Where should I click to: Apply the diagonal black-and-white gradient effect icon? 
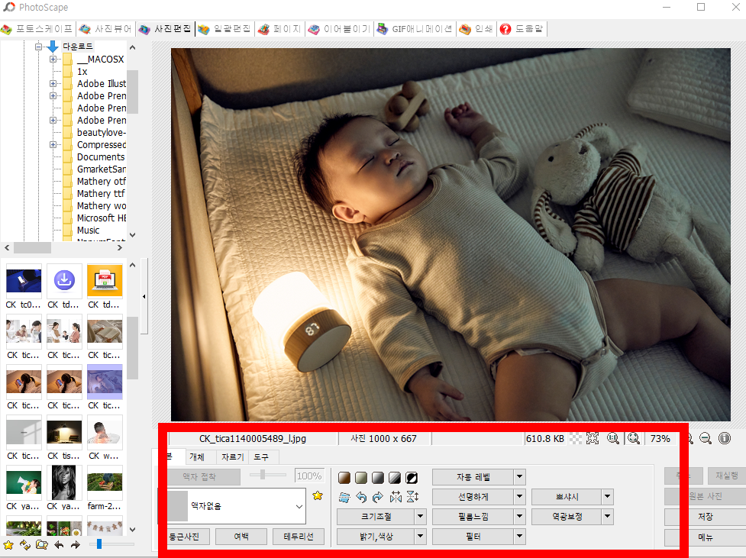(395, 478)
